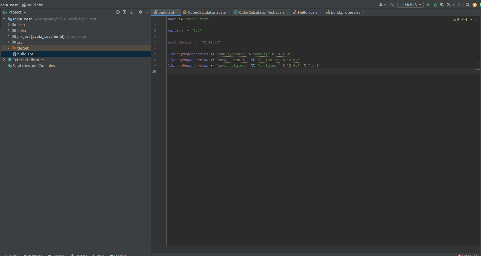Click line number 10 in the gutter
The image size is (481, 256).
154,72
